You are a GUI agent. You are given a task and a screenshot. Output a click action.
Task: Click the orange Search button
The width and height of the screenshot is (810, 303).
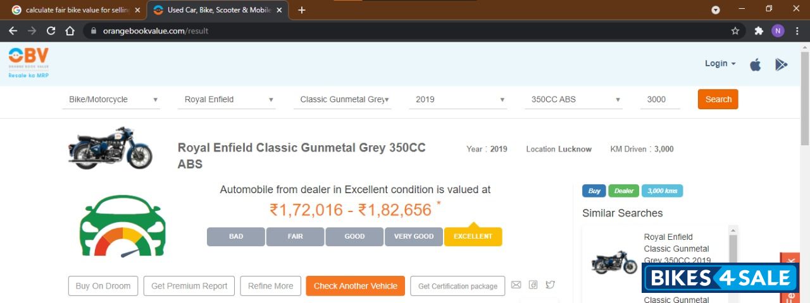718,99
